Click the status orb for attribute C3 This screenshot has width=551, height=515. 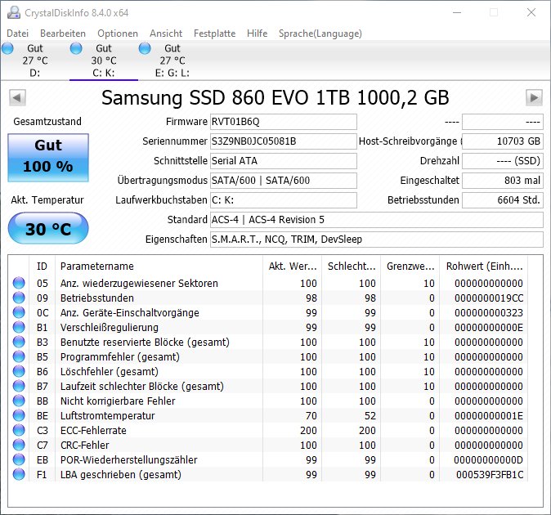(19, 430)
